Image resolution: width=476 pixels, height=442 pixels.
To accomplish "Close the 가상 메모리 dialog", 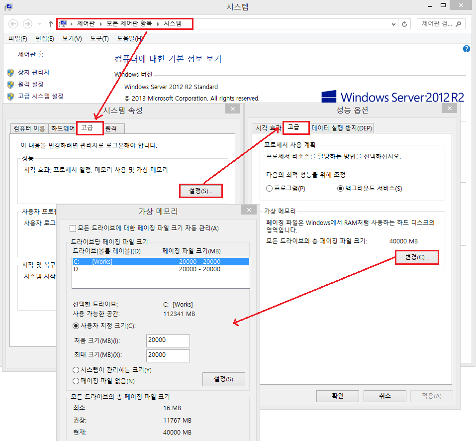I will [x=249, y=210].
